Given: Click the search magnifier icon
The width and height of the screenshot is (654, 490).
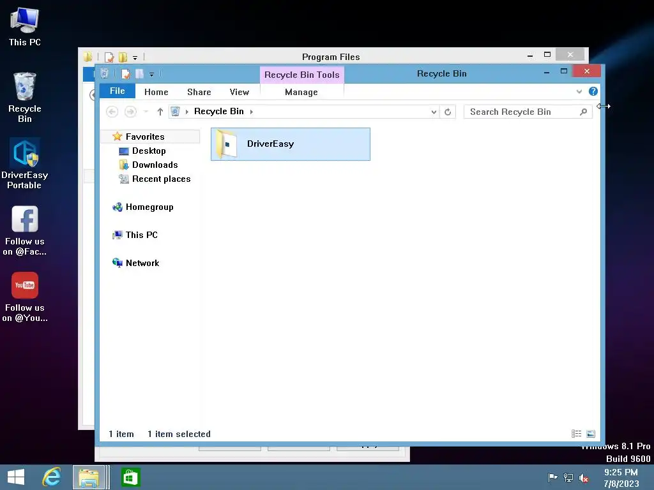Looking at the screenshot, I should tap(584, 112).
